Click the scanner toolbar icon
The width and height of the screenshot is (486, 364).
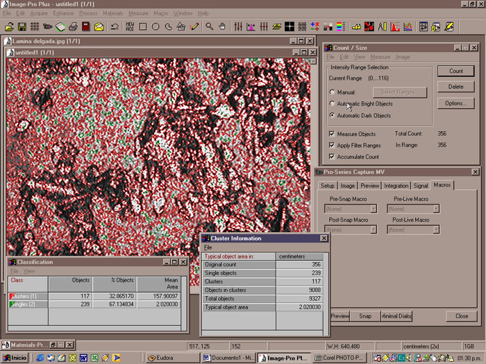click(60, 27)
